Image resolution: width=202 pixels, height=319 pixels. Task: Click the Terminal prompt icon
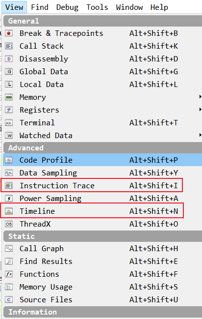tap(9, 123)
